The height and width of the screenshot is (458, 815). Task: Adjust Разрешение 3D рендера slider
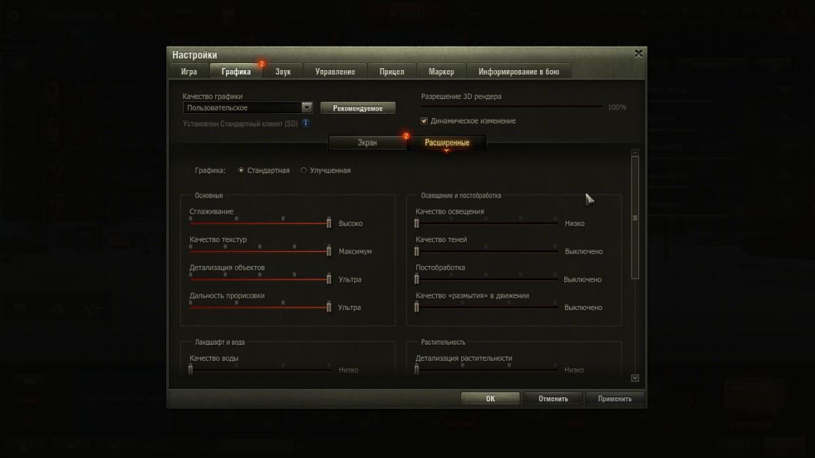(x=511, y=107)
